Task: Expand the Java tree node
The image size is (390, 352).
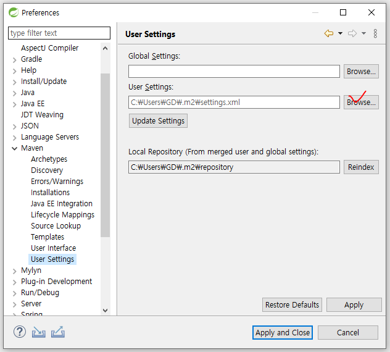Action: pos(14,93)
